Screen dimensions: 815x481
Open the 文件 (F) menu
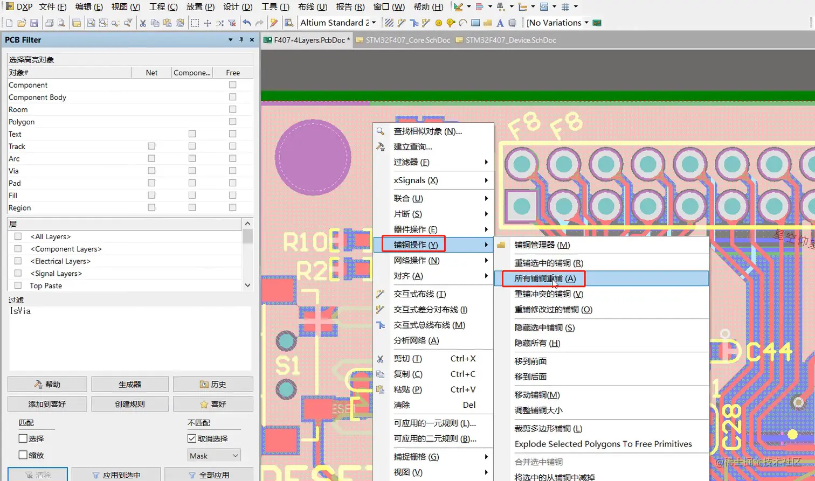click(x=53, y=6)
